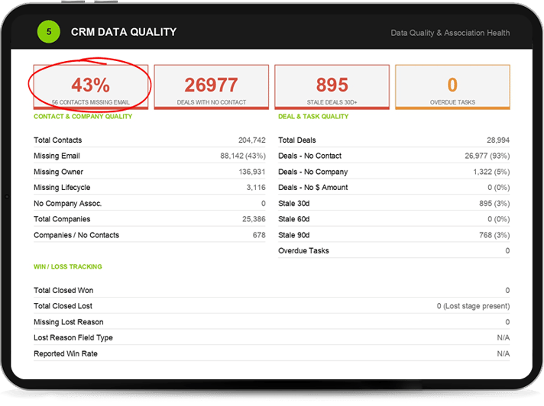Open the Deal & Task Quality heading
Image resolution: width=544 pixels, height=406 pixels.
tap(313, 117)
